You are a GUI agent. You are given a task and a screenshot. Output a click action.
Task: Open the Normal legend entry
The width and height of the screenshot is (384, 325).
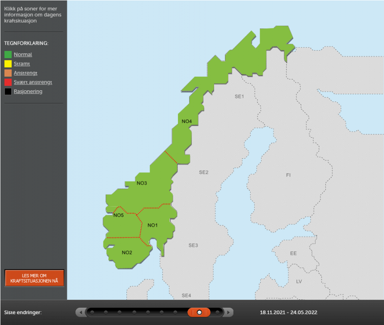coord(23,54)
